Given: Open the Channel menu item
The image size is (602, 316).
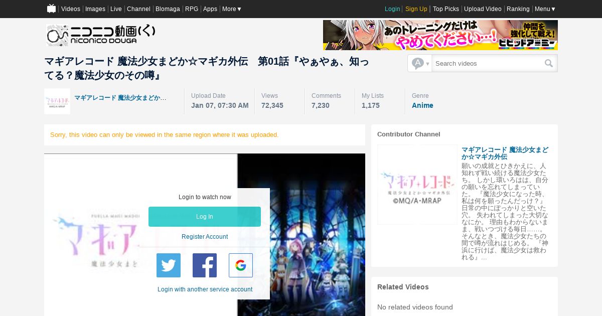Looking at the screenshot, I should 138,9.
